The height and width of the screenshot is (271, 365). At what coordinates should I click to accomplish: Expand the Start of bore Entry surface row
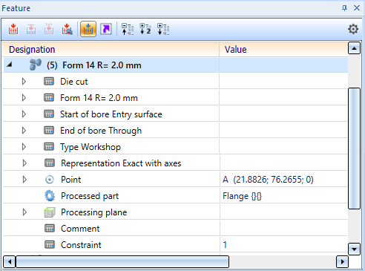pyautogui.click(x=24, y=114)
